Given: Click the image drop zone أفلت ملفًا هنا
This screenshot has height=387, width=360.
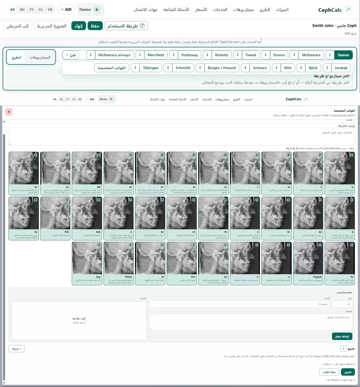Looking at the screenshot, I should 79,320.
